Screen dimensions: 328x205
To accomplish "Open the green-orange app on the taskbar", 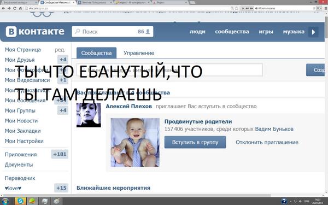I will pyautogui.click(x=32, y=201).
